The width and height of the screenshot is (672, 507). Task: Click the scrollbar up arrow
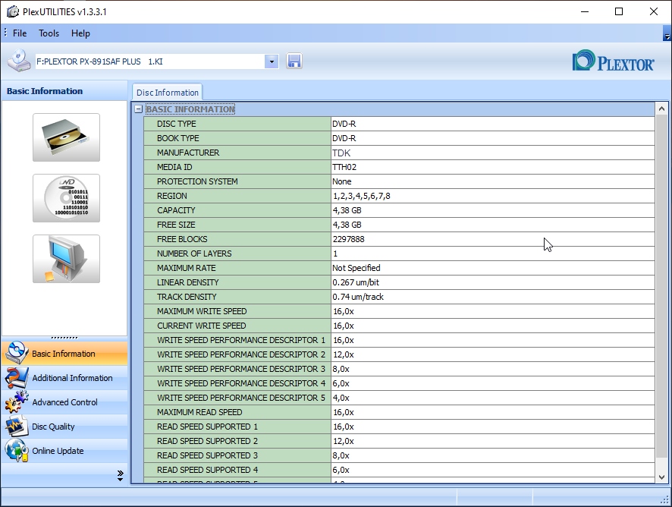661,109
